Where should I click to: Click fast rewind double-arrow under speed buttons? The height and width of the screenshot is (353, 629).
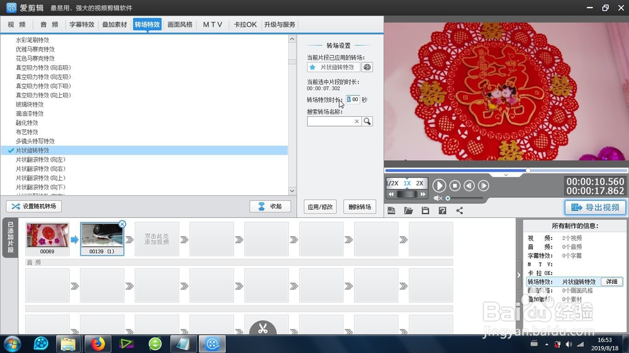[x=391, y=194]
